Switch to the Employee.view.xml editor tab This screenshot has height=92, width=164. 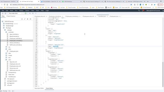pos(40,16)
